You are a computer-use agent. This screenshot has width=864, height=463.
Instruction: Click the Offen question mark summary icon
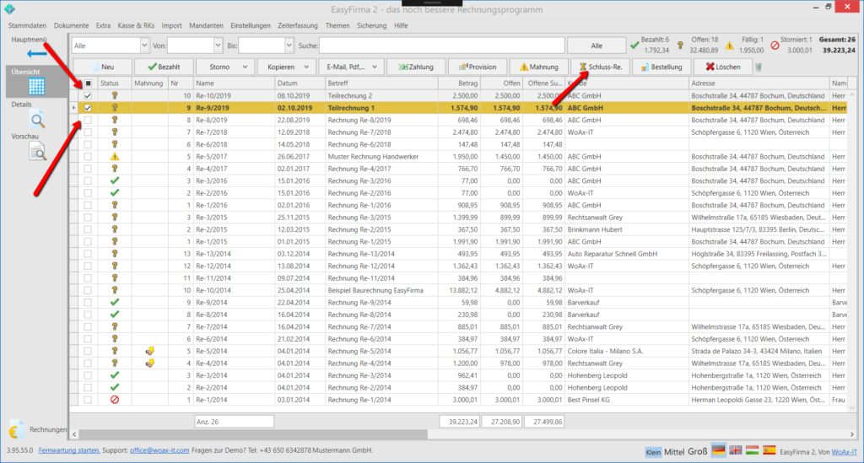click(x=680, y=46)
